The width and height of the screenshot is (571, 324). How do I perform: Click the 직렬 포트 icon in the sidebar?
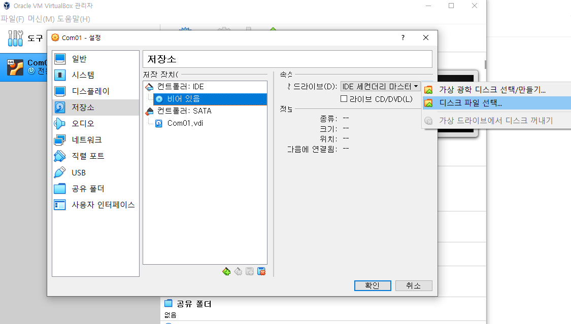pyautogui.click(x=60, y=156)
